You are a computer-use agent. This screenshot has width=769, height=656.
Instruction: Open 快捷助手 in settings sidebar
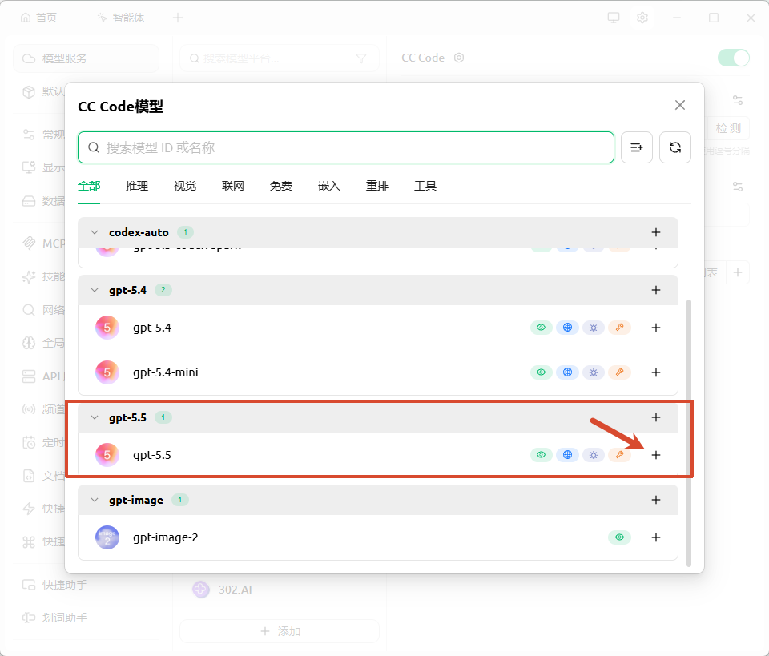point(54,585)
